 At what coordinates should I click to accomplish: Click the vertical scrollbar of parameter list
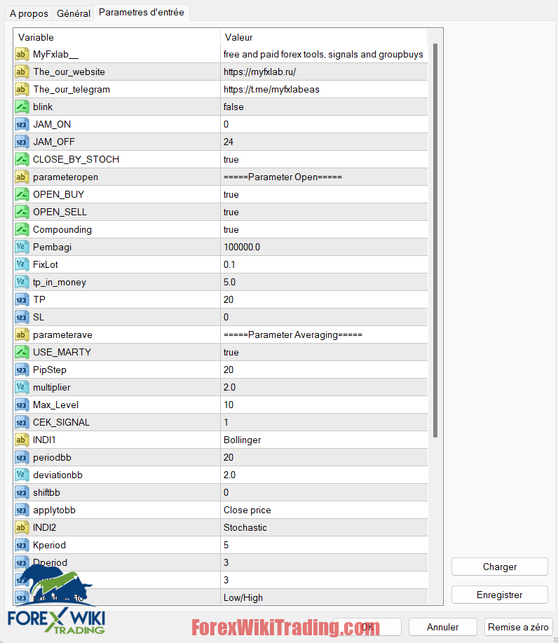click(435, 238)
